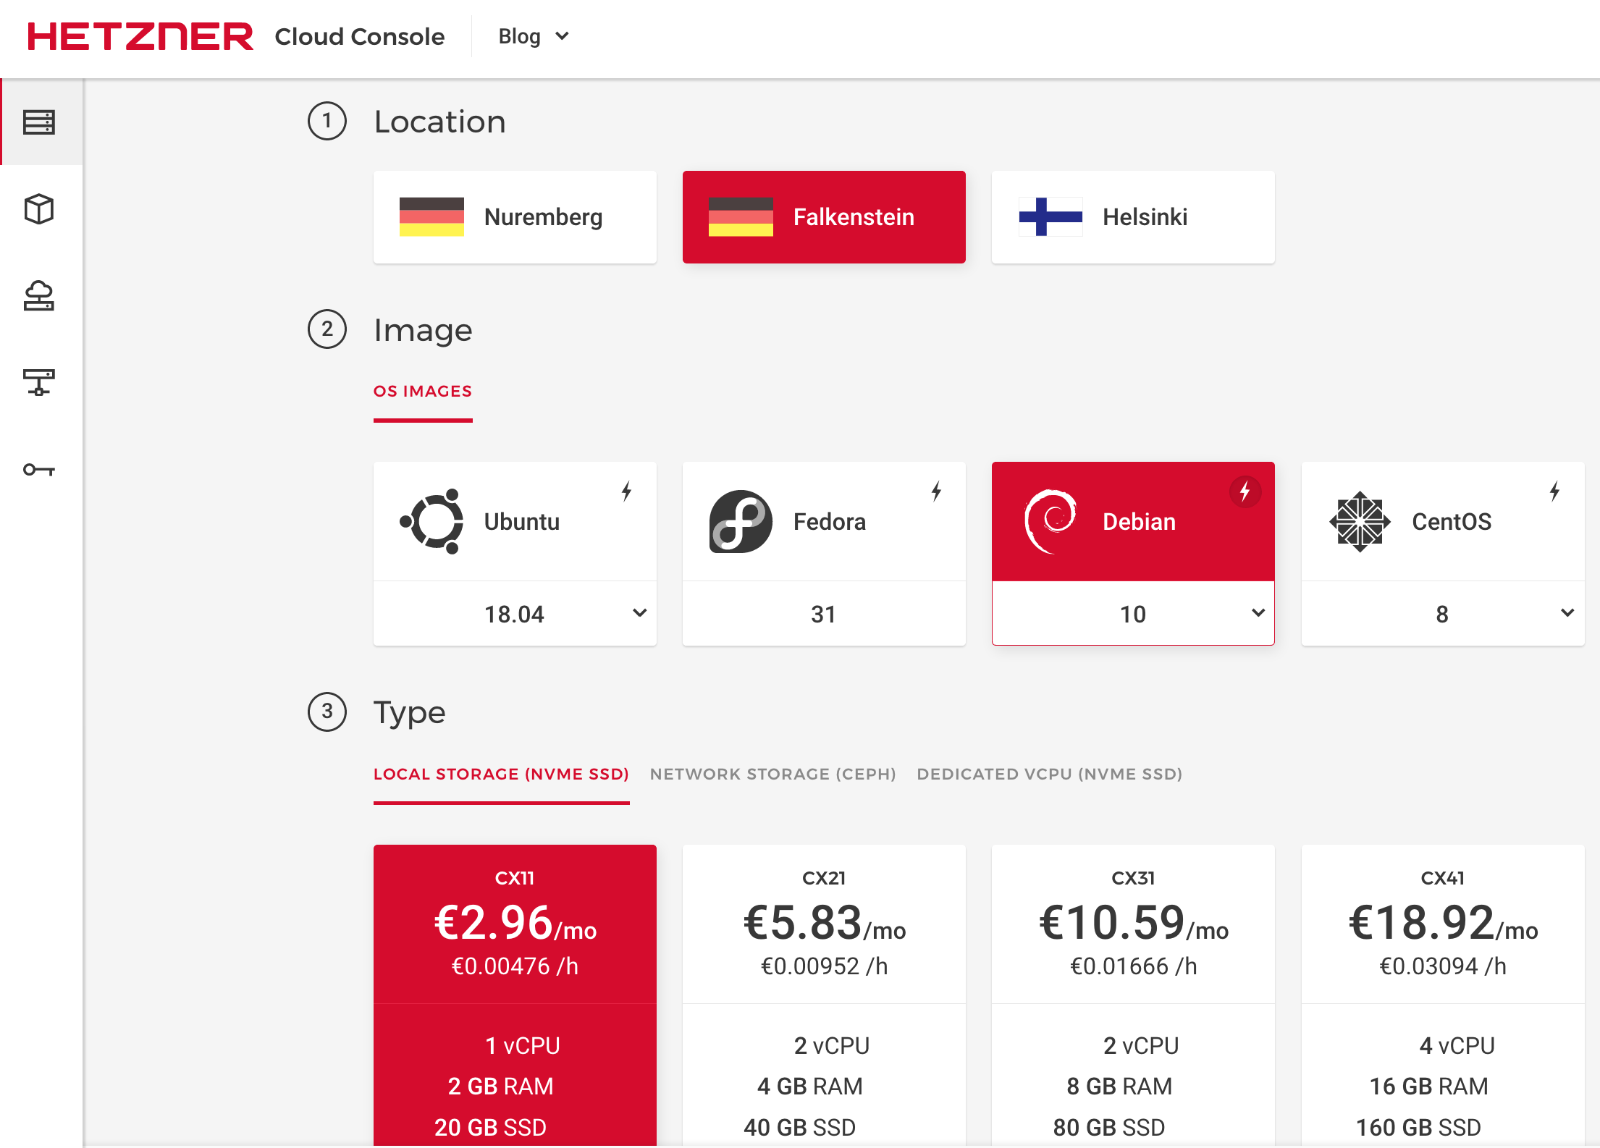Select the CX11 server type
Image resolution: width=1600 pixels, height=1148 pixels.
[x=515, y=995]
